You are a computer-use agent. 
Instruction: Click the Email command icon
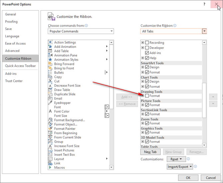pyautogui.click(x=50, y=98)
